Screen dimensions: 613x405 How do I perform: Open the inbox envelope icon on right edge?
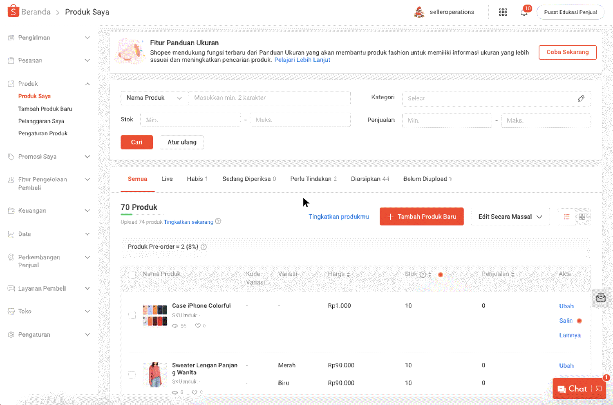tap(600, 298)
